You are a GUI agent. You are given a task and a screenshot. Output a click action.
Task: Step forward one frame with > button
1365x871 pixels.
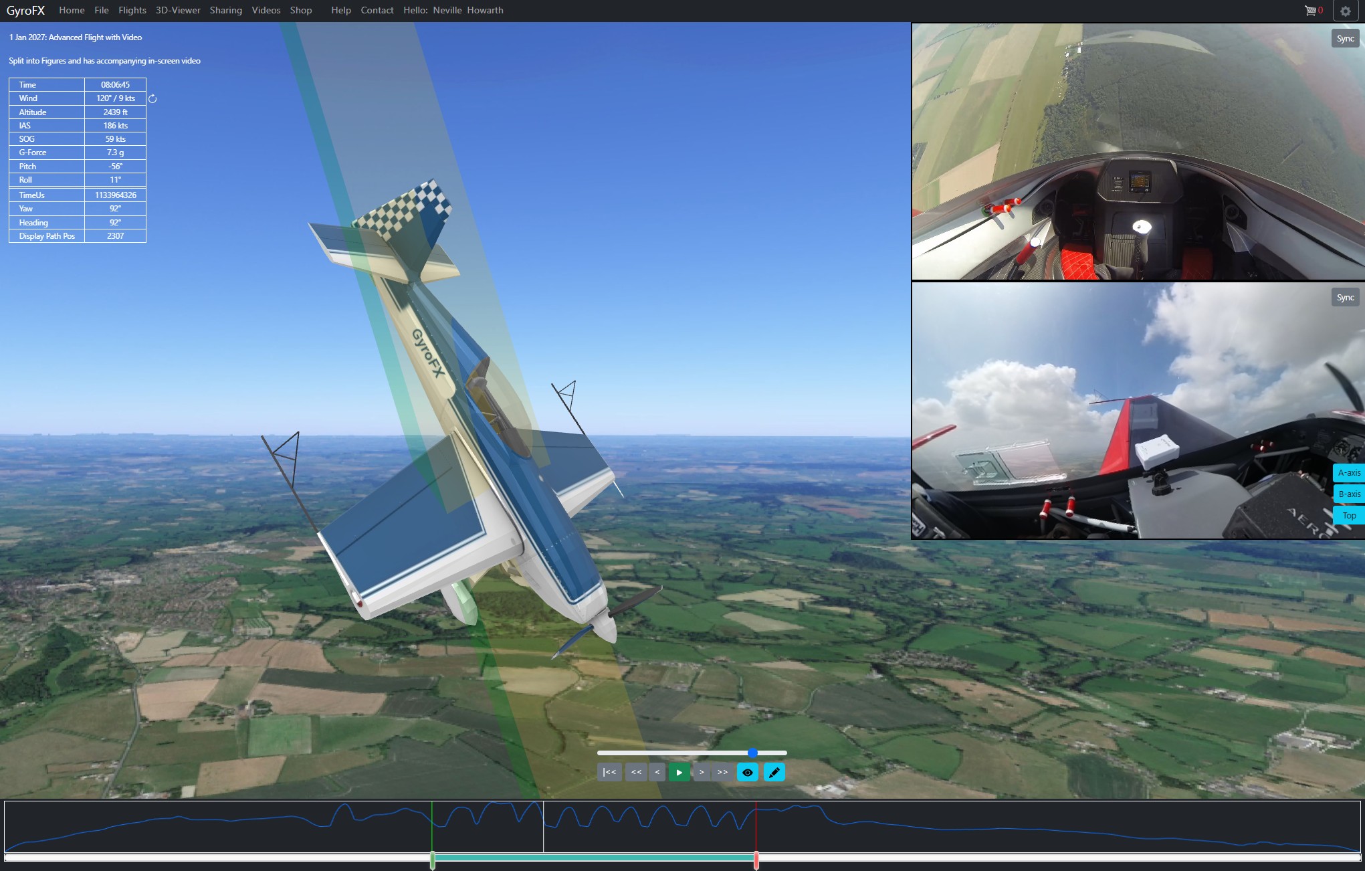[701, 773]
